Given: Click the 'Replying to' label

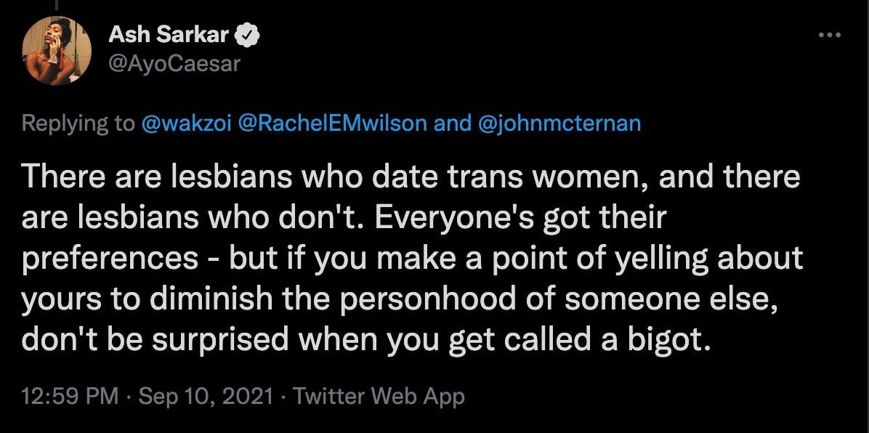Looking at the screenshot, I should [78, 124].
